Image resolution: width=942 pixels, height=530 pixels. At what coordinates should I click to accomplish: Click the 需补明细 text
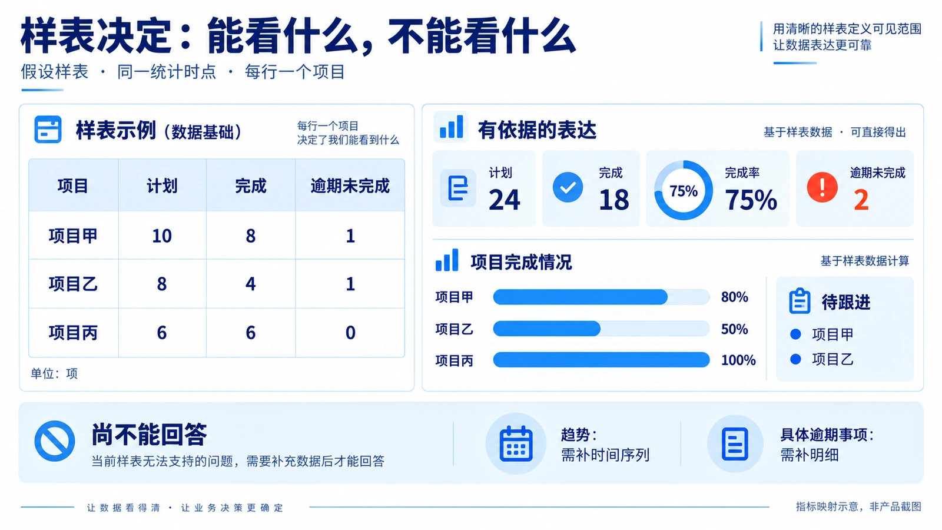pyautogui.click(x=810, y=455)
